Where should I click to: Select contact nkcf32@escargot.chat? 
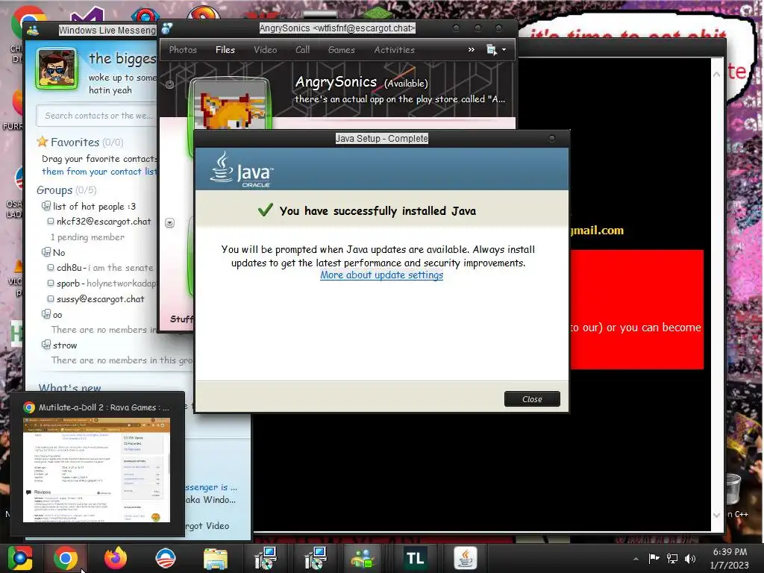[x=104, y=221]
